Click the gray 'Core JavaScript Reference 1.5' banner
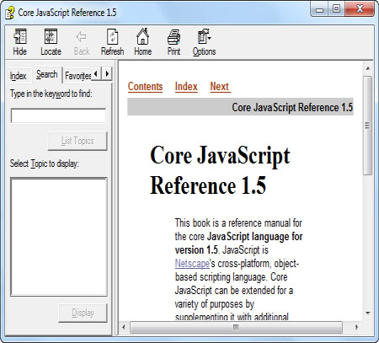This screenshot has height=343, width=379. [x=240, y=107]
